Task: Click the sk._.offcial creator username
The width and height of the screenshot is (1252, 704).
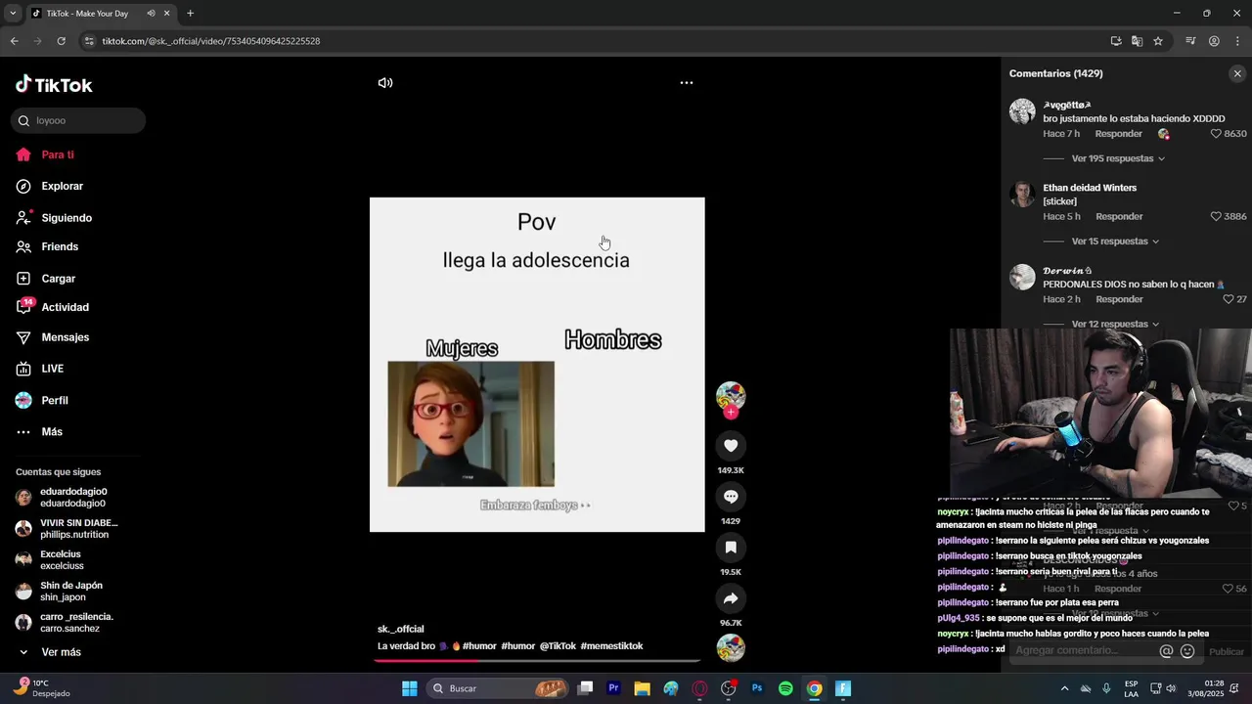Action: (x=401, y=629)
